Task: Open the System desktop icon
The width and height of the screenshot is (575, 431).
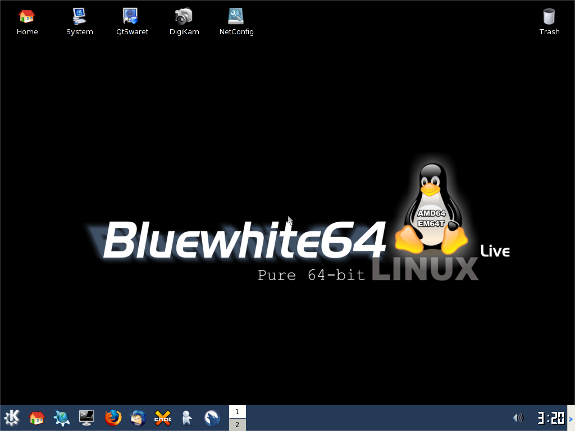Action: 79,22
